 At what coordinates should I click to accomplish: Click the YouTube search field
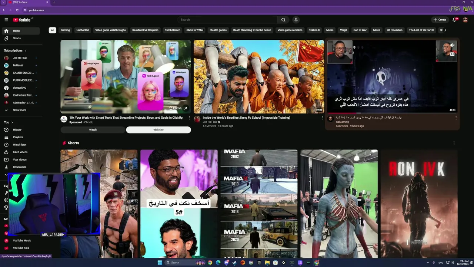[228, 20]
